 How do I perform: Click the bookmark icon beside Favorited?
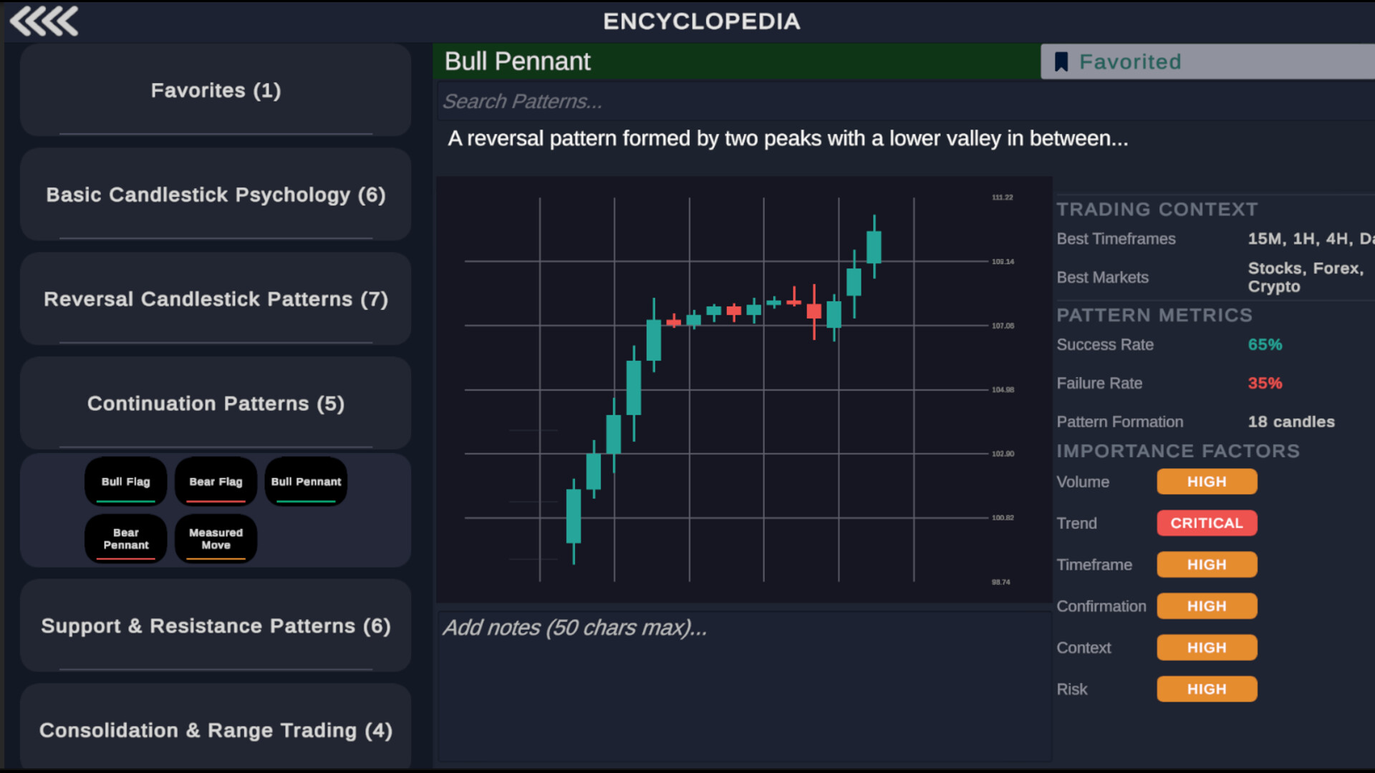click(1061, 62)
